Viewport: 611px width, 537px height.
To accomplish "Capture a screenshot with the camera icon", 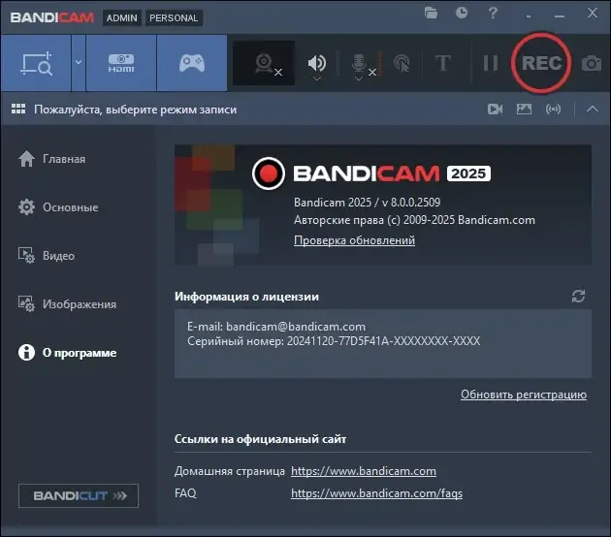I will tap(592, 63).
